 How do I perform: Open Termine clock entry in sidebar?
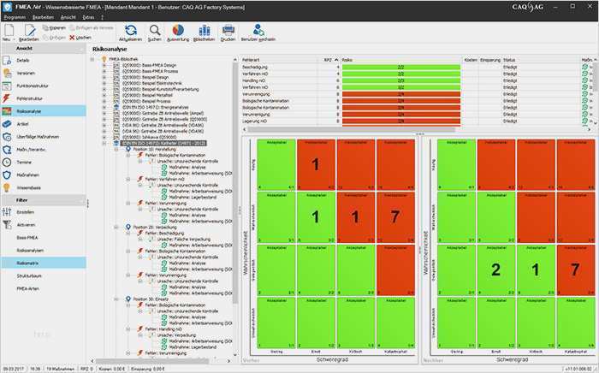(24, 163)
